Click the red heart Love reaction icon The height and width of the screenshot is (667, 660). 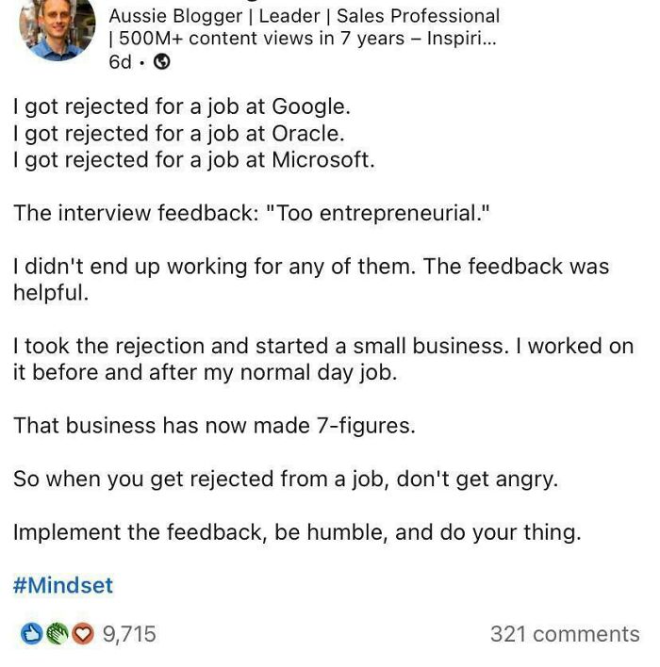click(x=83, y=634)
